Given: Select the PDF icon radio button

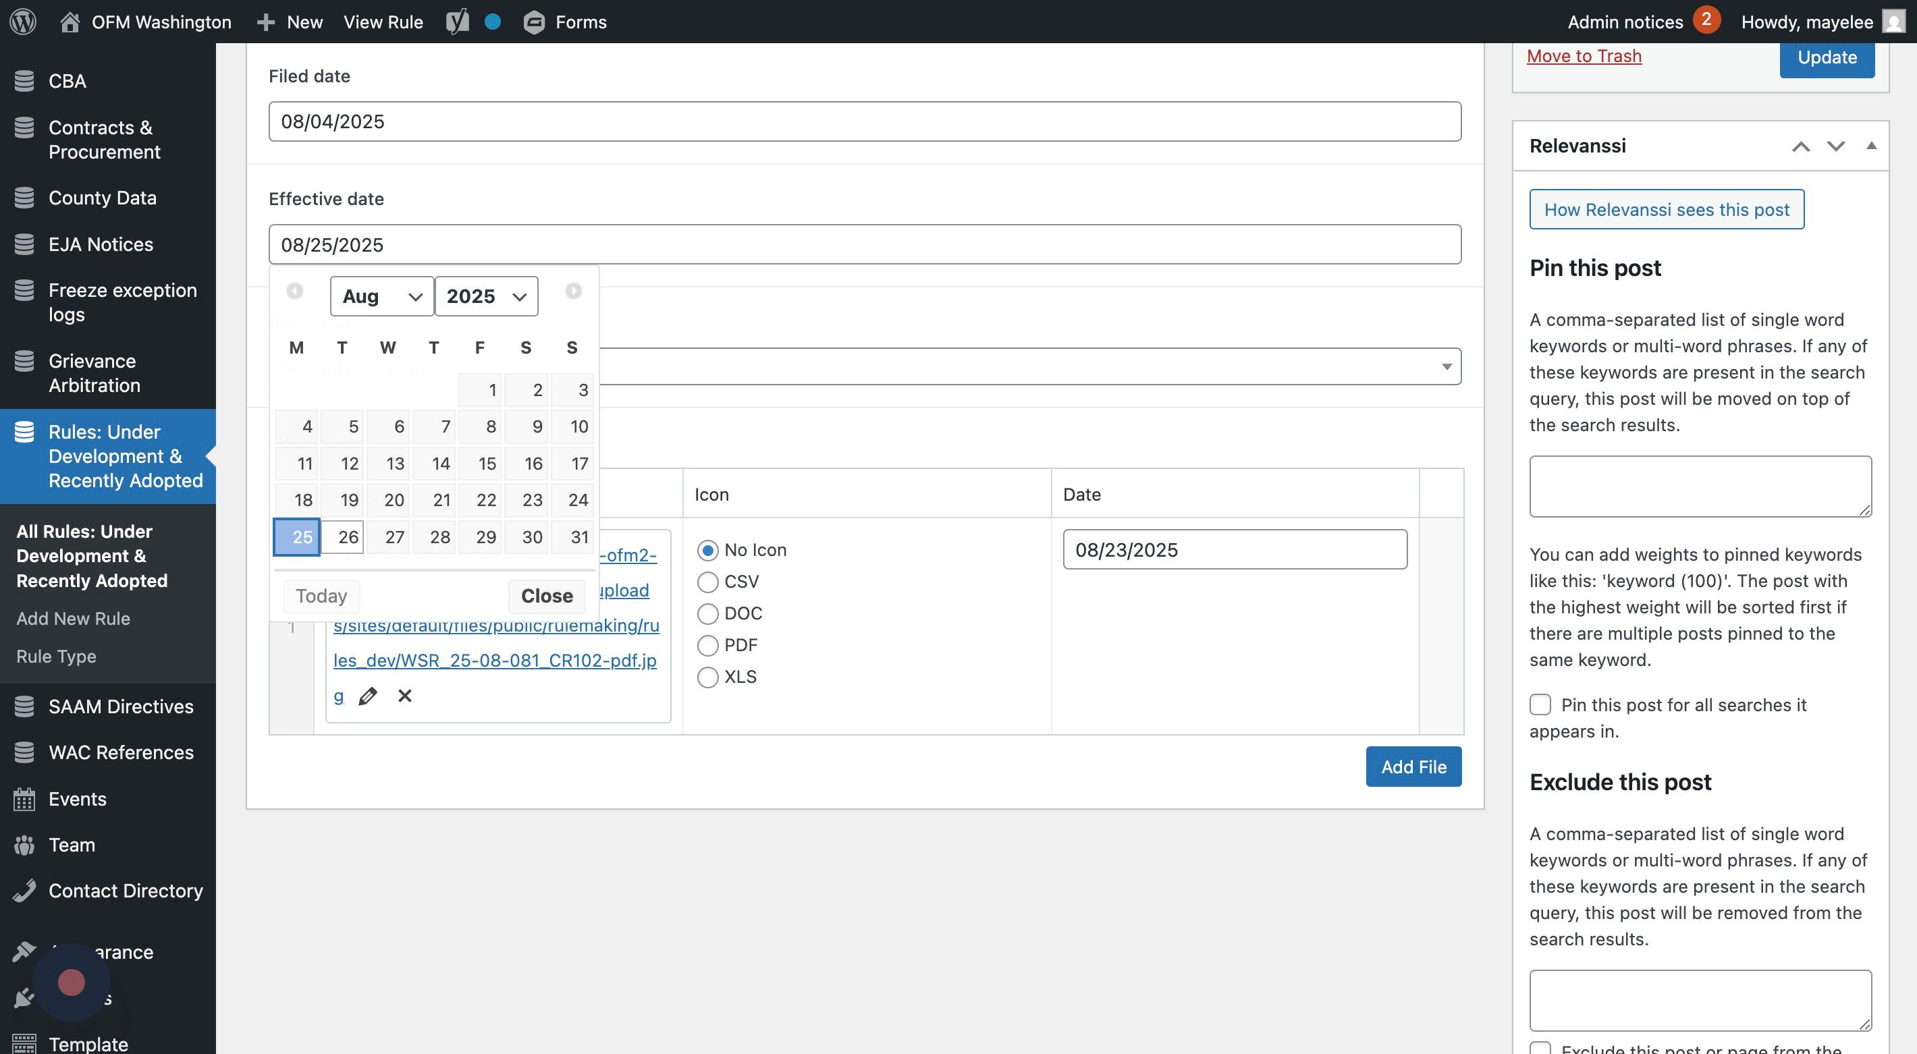Looking at the screenshot, I should pyautogui.click(x=707, y=646).
